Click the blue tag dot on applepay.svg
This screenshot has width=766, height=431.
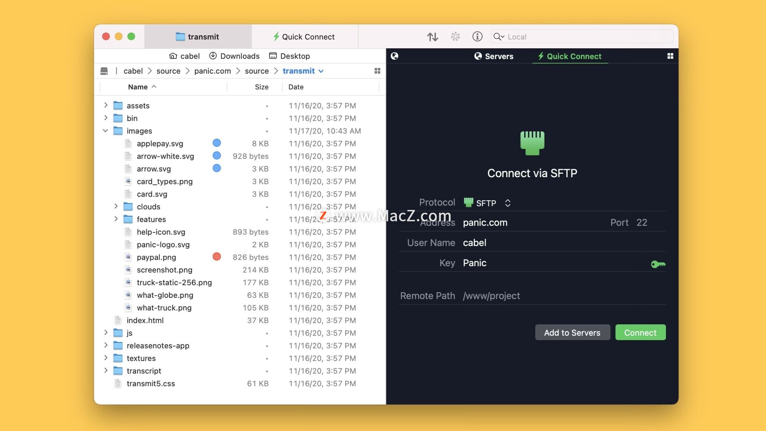(x=217, y=143)
